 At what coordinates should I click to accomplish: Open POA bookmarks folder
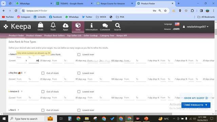pyautogui.click(x=120, y=17)
